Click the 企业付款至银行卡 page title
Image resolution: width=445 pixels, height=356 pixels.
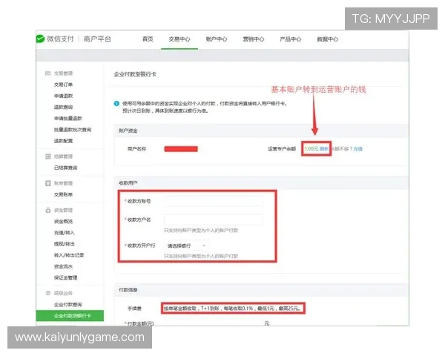click(135, 74)
